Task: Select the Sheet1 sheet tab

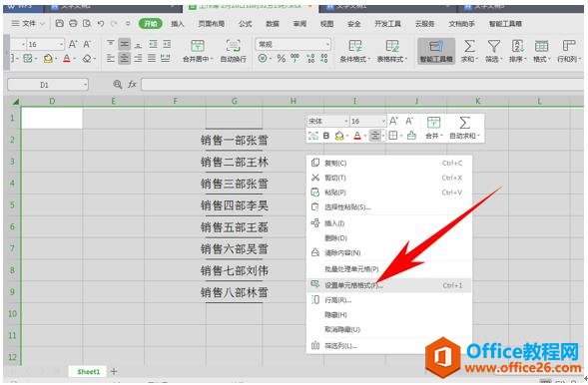Action: [89, 371]
